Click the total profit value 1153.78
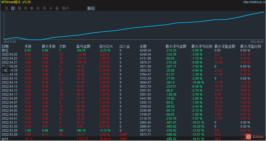The width and height of the screenshot is (266, 141). point(82,139)
